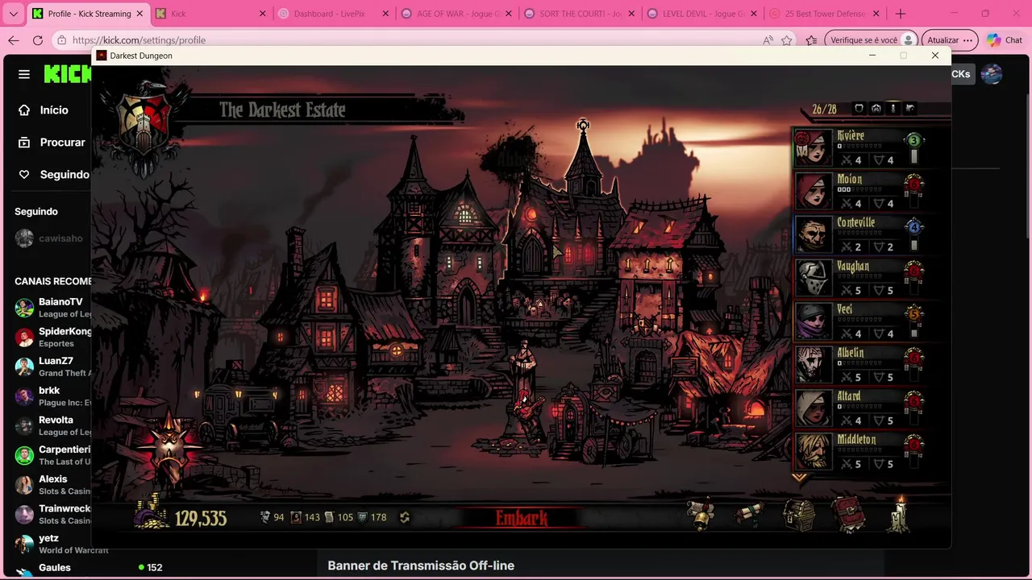This screenshot has height=580, width=1032.
Task: Switch to the SORT THE COURT tab
Action: coord(580,14)
